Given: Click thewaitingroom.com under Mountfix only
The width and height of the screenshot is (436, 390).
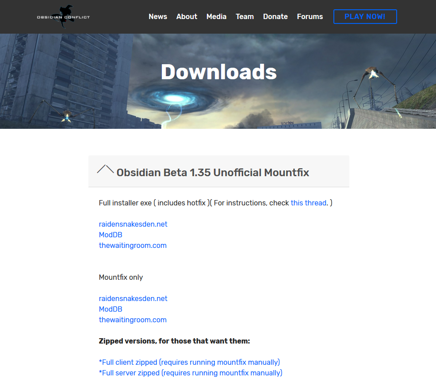Looking at the screenshot, I should [133, 320].
